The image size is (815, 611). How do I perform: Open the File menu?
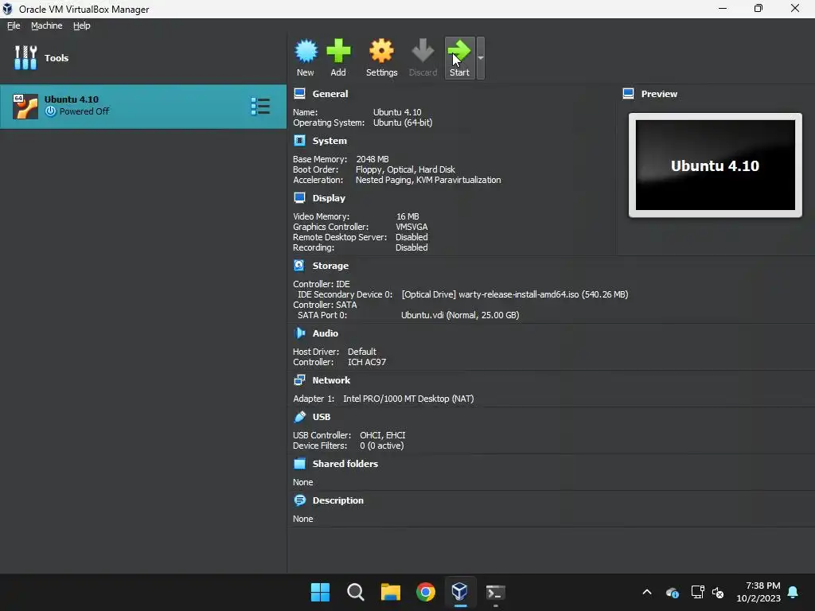click(x=14, y=25)
